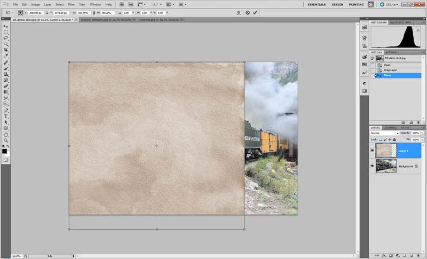Image resolution: width=427 pixels, height=259 pixels.
Task: Expand more workspaces double-arrow button
Action: point(370,5)
